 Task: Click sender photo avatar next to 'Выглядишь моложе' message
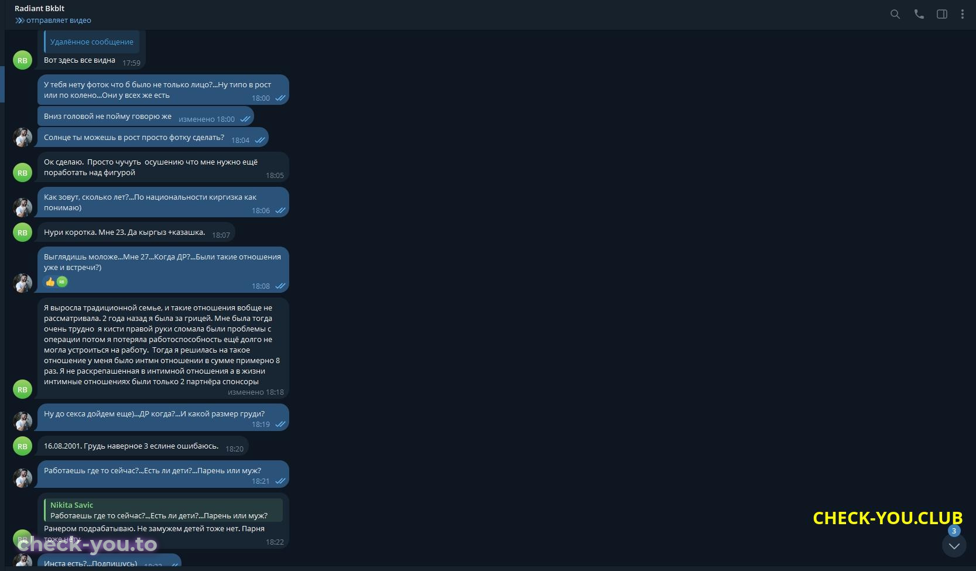(x=22, y=283)
